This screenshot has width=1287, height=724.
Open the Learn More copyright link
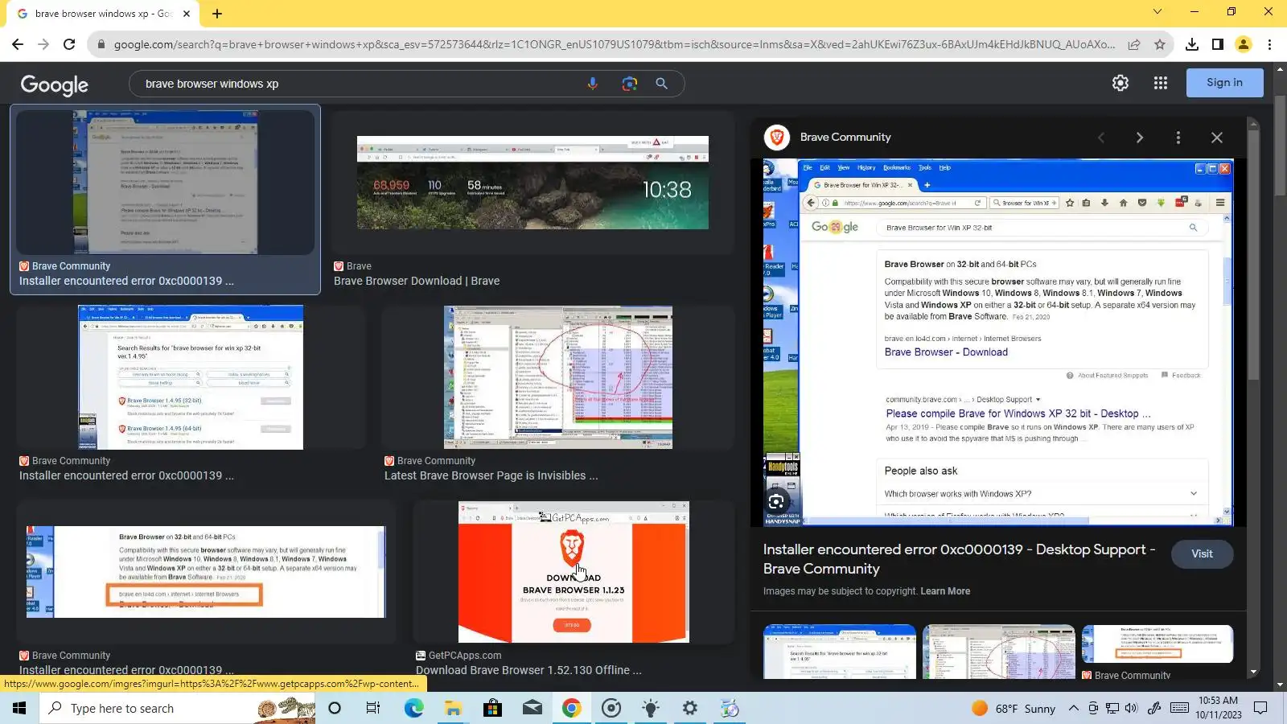(945, 591)
